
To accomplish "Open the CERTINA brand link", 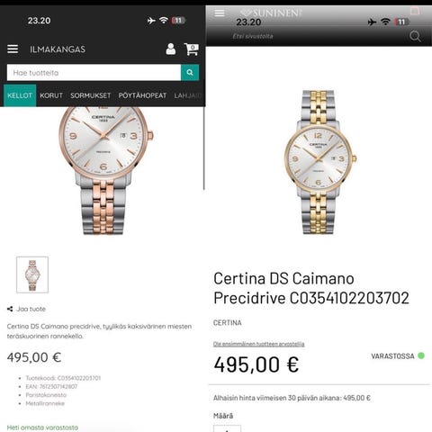I will click(227, 323).
